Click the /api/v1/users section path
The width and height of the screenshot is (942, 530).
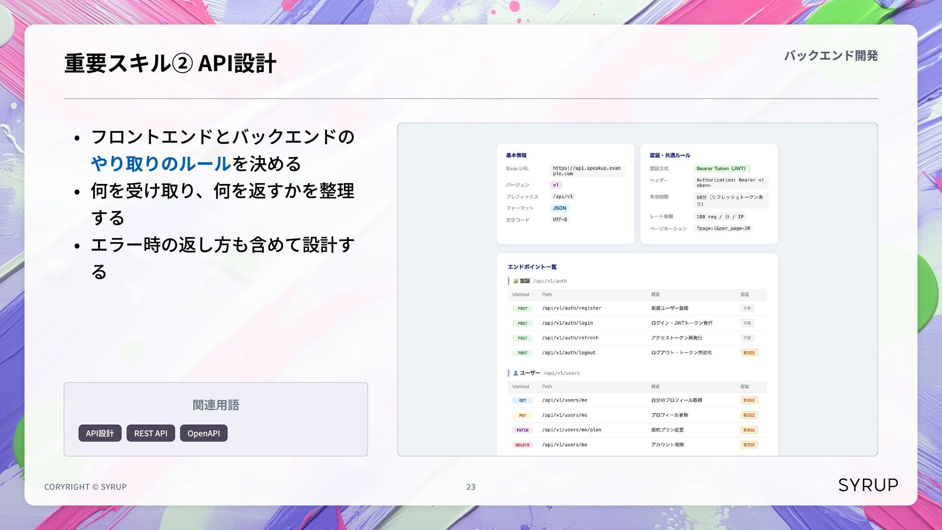[561, 373]
